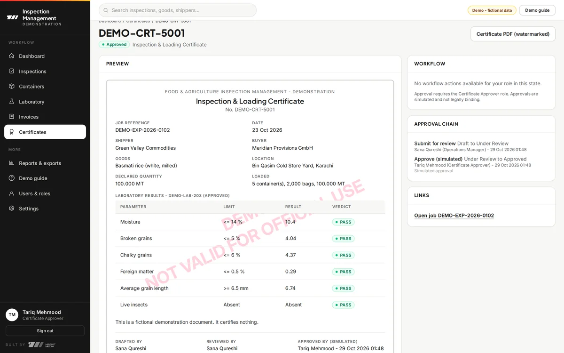This screenshot has height=353, width=564.
Task: Click the TM user avatar
Action: [12, 315]
